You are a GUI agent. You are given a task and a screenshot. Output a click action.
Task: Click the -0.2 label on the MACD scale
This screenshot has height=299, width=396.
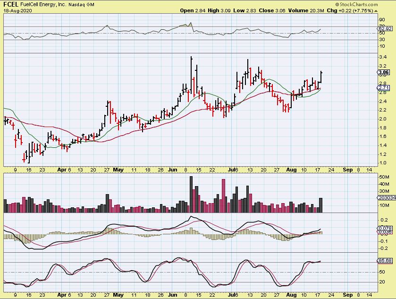tap(383, 248)
